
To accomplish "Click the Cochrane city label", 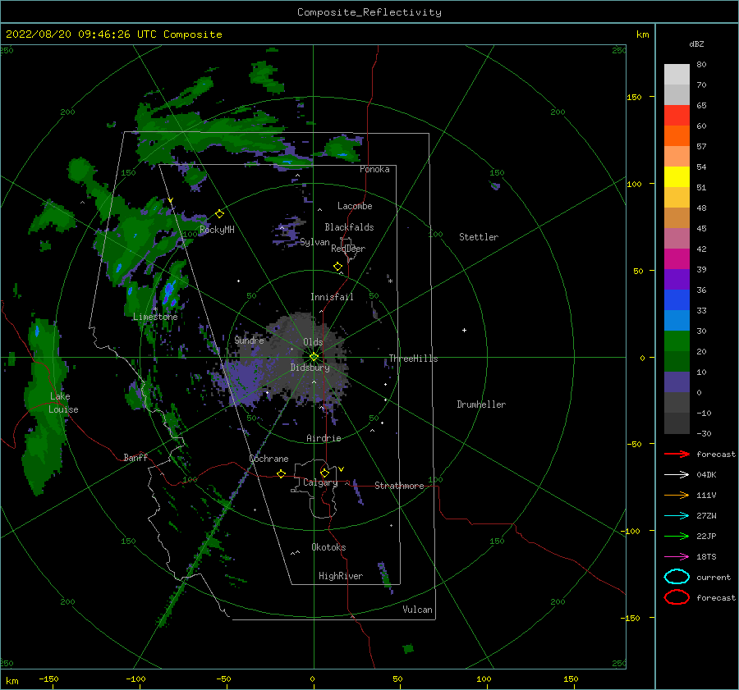I will (x=269, y=459).
